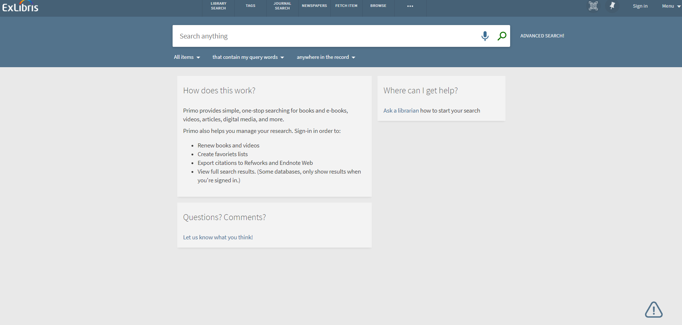Open the QR code icon
This screenshot has width=682, height=325.
[593, 6]
